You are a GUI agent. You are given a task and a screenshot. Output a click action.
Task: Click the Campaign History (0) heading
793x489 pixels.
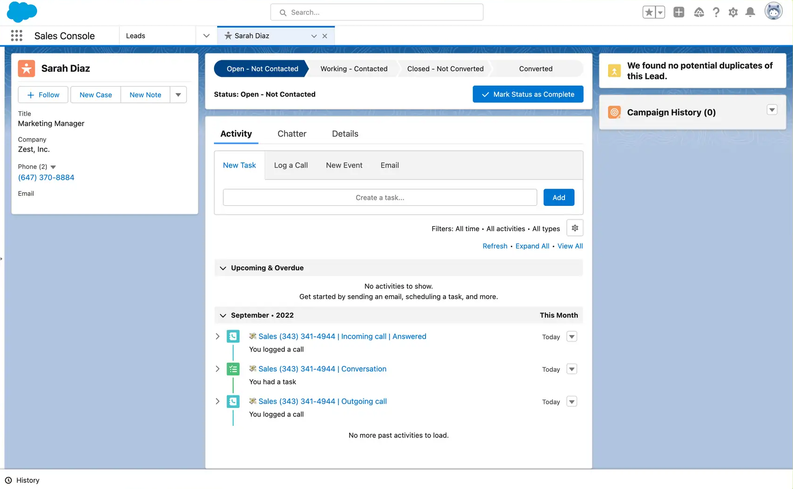[671, 112]
